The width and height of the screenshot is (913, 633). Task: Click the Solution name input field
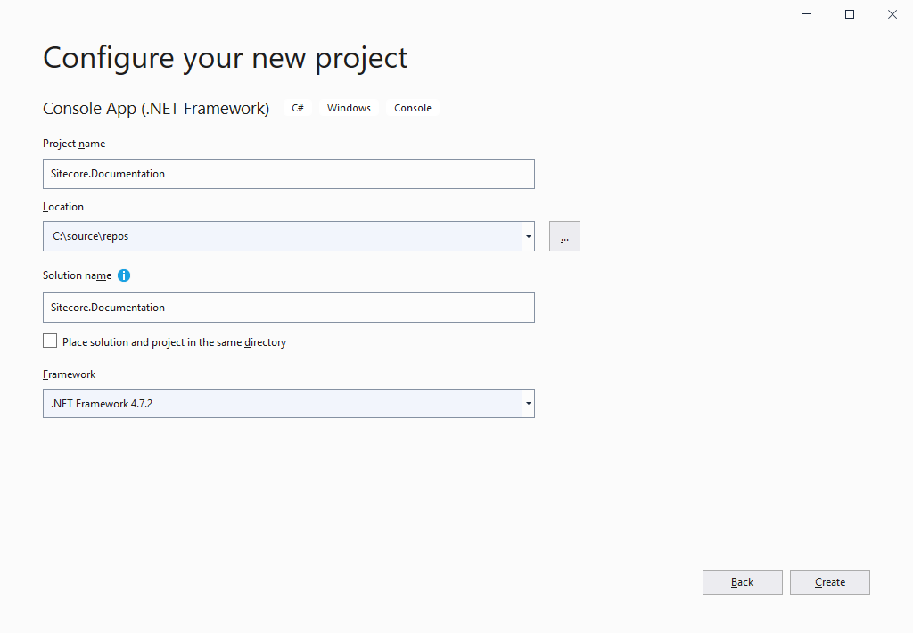tap(288, 308)
